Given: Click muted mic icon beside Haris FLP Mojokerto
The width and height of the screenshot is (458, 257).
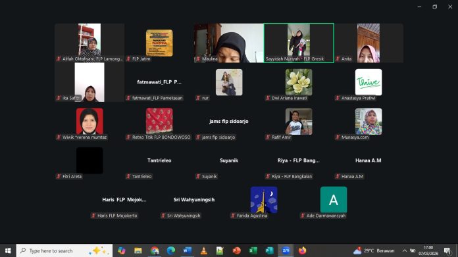Looking at the screenshot, I should [93, 216].
